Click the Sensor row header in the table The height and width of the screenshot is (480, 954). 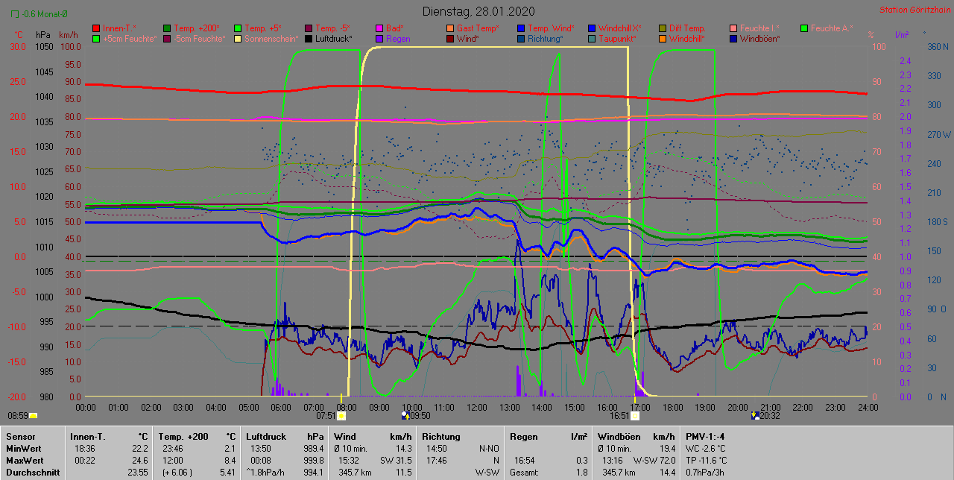[20, 437]
